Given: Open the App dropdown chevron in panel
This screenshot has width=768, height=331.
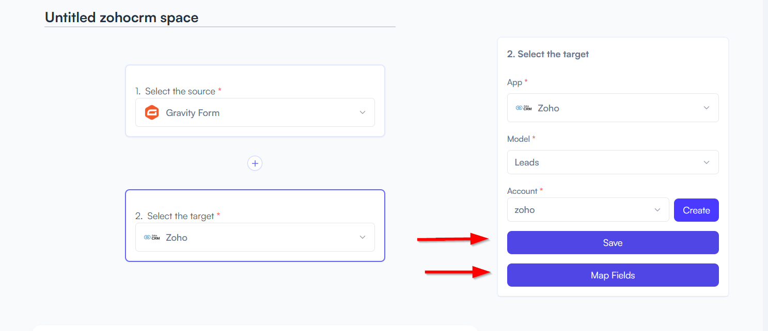Looking at the screenshot, I should pos(707,108).
